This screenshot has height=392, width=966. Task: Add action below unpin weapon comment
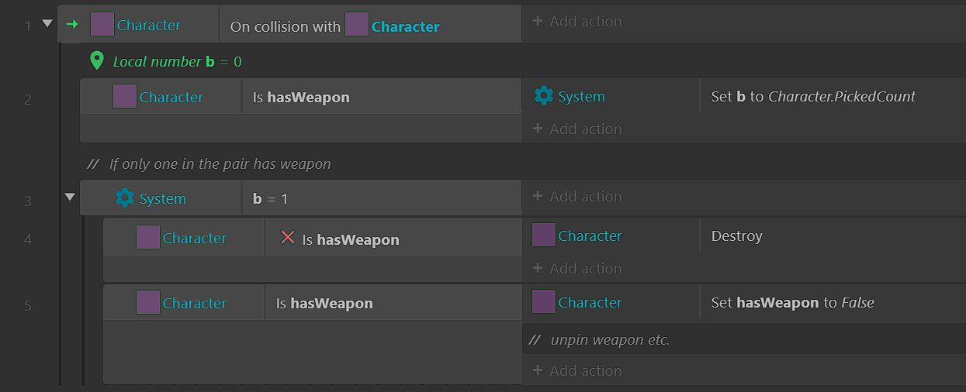pos(577,370)
